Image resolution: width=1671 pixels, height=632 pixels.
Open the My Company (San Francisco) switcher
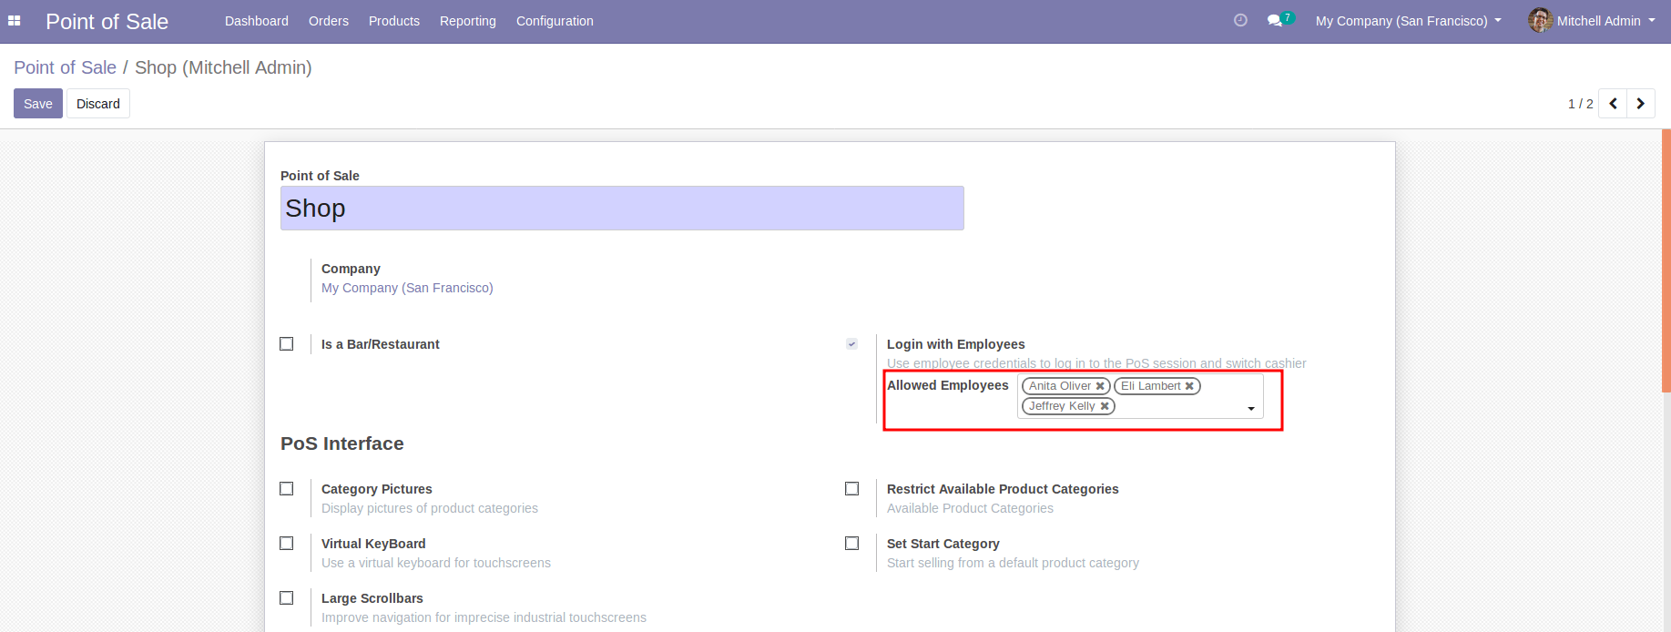(1408, 21)
